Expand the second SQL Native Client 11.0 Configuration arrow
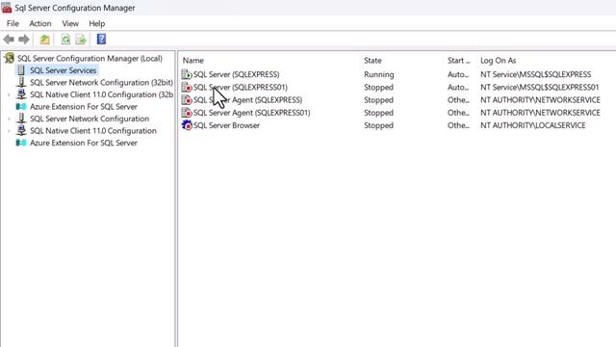The width and height of the screenshot is (616, 347). point(9,131)
